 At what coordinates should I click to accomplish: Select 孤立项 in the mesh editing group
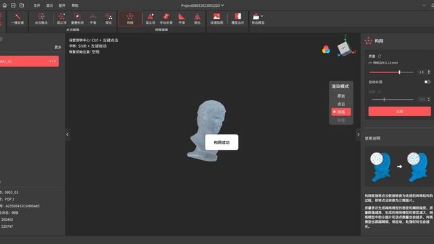(x=151, y=18)
